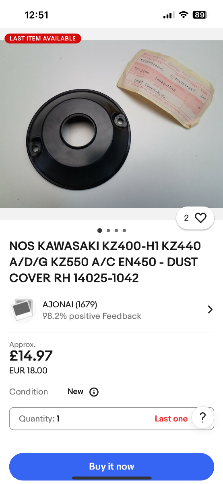The image size is (223, 484).
Task: Expand seller details with the right chevron
Action: point(210,310)
